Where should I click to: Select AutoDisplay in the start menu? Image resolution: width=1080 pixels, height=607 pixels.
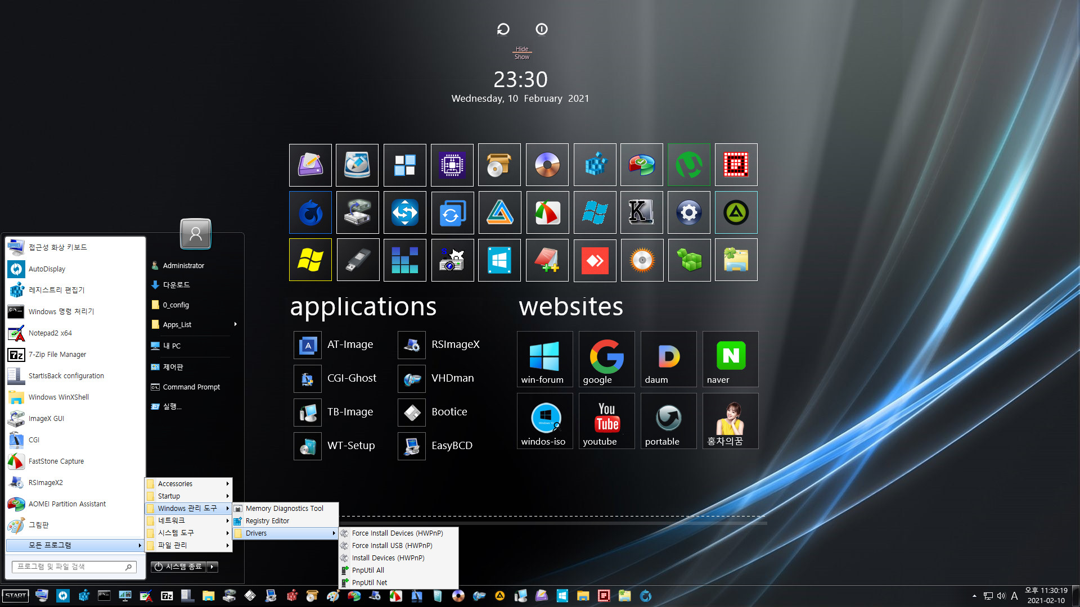[x=75, y=269]
